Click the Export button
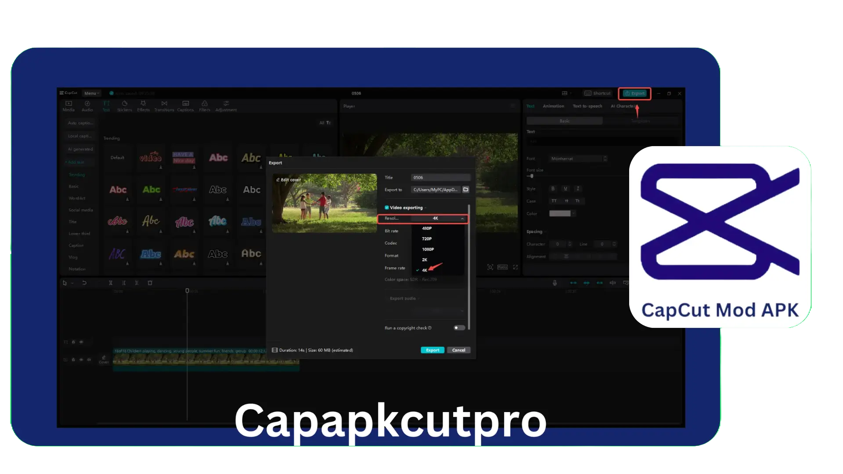Screen dimensions: 843x474 tap(432, 349)
